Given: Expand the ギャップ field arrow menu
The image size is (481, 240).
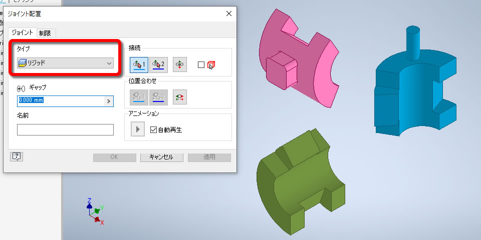Looking at the screenshot, I should (x=109, y=101).
